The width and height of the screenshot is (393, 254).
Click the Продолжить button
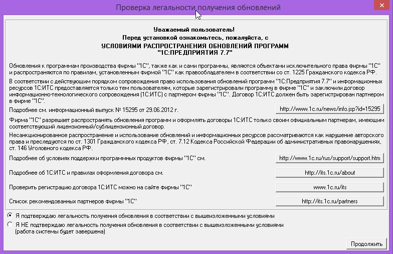366,244
